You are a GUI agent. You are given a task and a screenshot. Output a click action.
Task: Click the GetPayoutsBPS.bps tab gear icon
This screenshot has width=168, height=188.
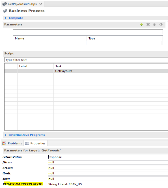pyautogui.click(x=5, y=4)
